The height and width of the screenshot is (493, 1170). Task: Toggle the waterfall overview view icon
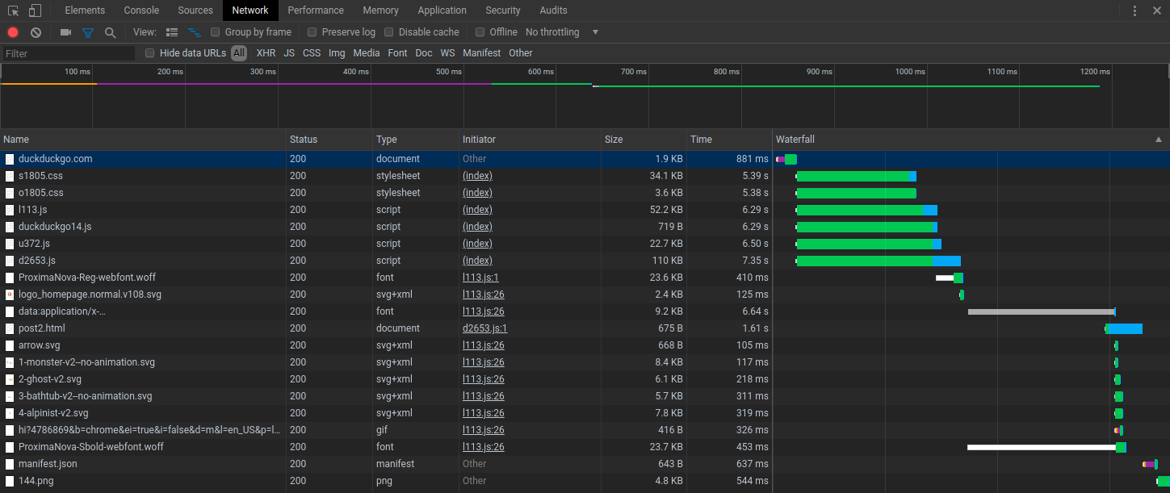point(195,32)
